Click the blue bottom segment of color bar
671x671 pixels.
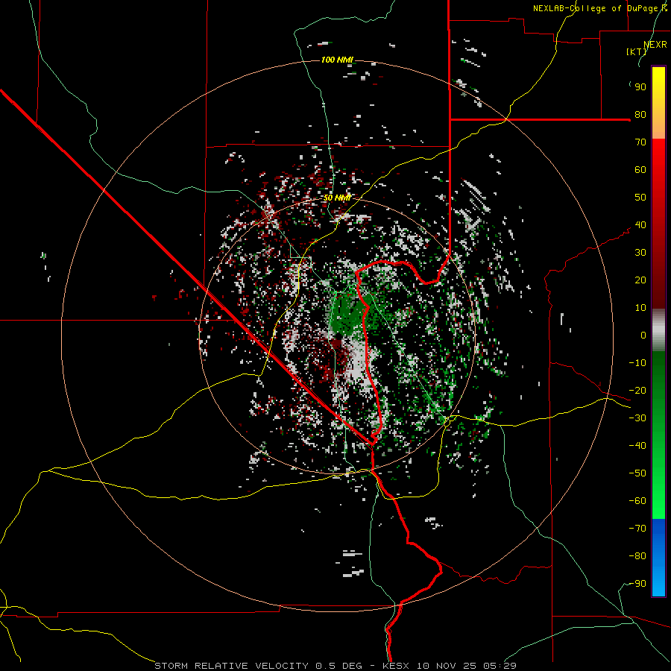[x=658, y=557]
